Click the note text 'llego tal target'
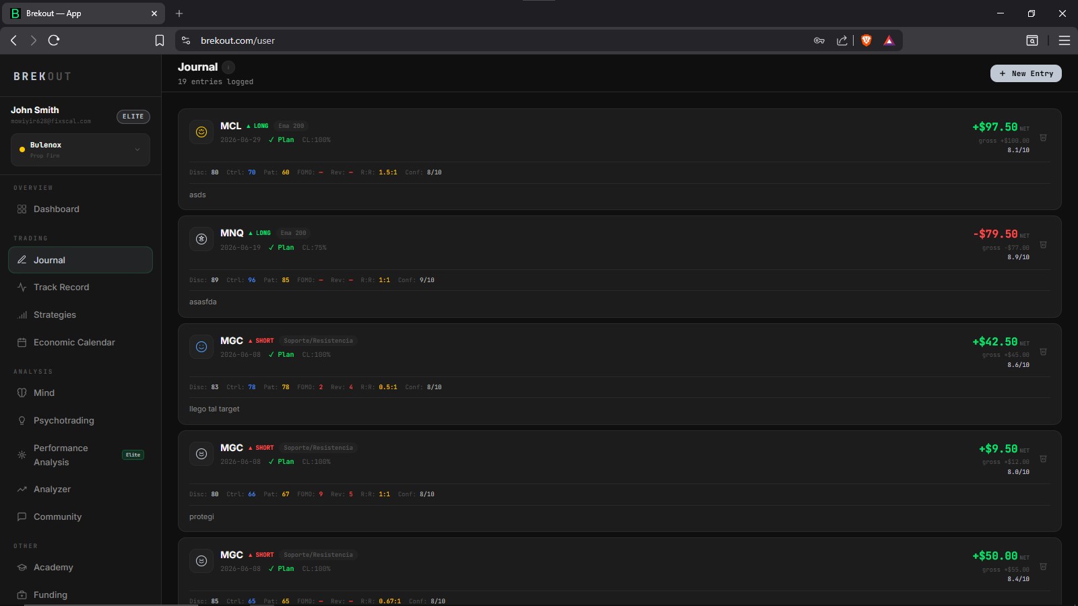Image resolution: width=1078 pixels, height=606 pixels. (214, 409)
